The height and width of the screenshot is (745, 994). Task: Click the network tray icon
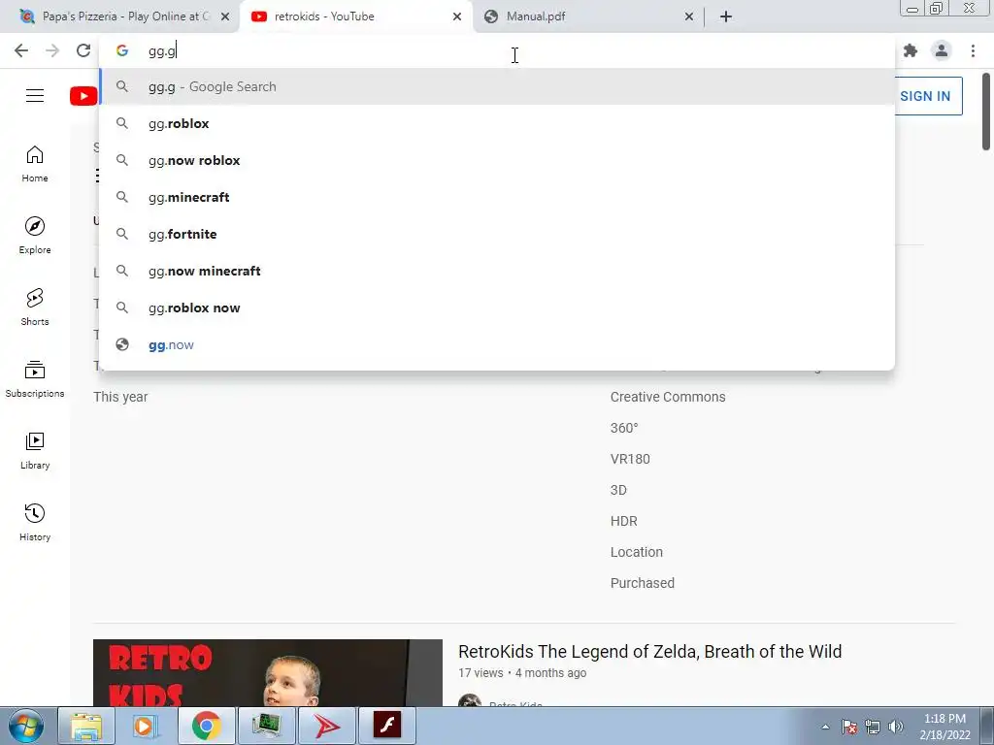coord(873,727)
